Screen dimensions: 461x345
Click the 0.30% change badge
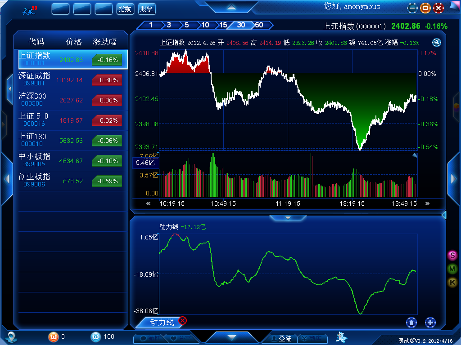(x=107, y=80)
